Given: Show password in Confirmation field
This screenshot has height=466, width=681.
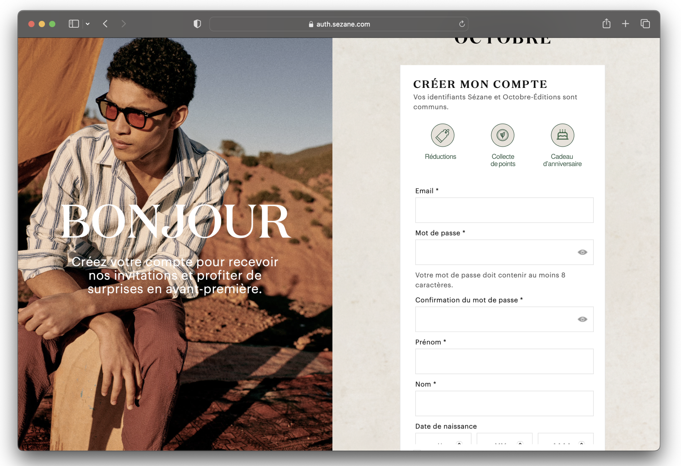Looking at the screenshot, I should click(x=582, y=319).
